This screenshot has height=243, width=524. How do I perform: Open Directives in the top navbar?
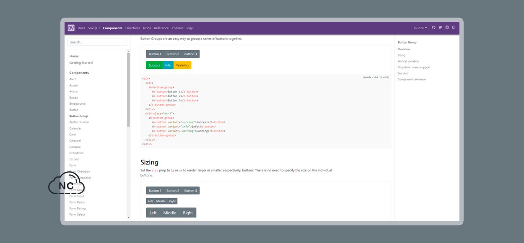tap(132, 28)
